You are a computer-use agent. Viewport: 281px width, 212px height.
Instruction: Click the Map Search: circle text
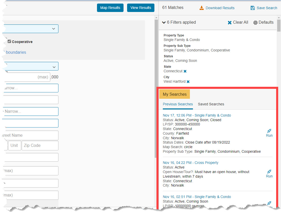(x=178, y=147)
